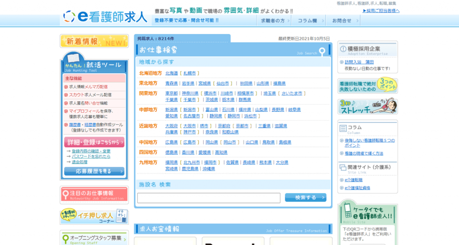
Task: Open 訪問入浴 蒲田 employer link
Action: (x=359, y=62)
